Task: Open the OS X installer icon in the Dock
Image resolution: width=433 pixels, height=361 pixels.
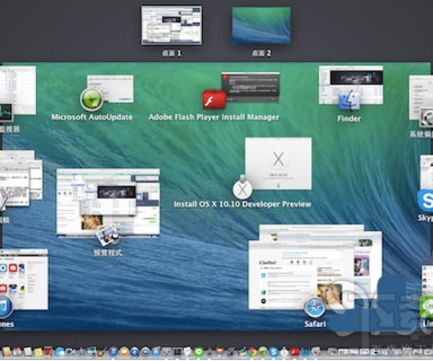Action: tap(284, 352)
